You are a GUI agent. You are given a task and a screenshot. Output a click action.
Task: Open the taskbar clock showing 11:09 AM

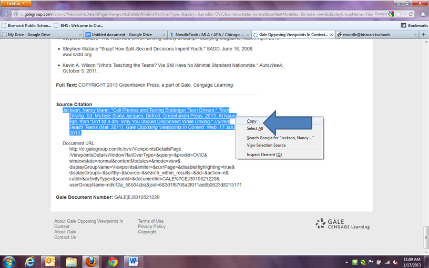pyautogui.click(x=412, y=262)
